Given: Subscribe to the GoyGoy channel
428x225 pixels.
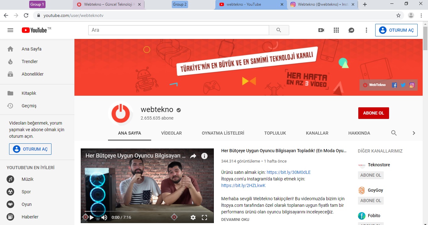Looking at the screenshot, I should click(371, 201).
